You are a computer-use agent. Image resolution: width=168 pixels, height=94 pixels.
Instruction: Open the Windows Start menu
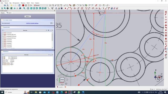(x=2, y=92)
